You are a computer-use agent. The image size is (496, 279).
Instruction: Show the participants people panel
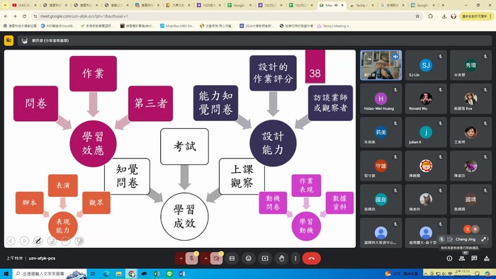[x=462, y=258]
